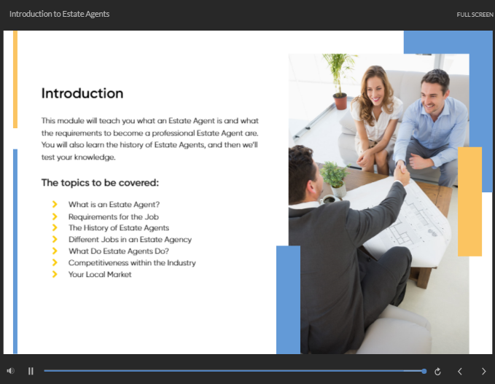Image resolution: width=495 pixels, height=384 pixels.
Task: Click chevron bullet beside 'Requirements for the Job'
Action: point(55,216)
